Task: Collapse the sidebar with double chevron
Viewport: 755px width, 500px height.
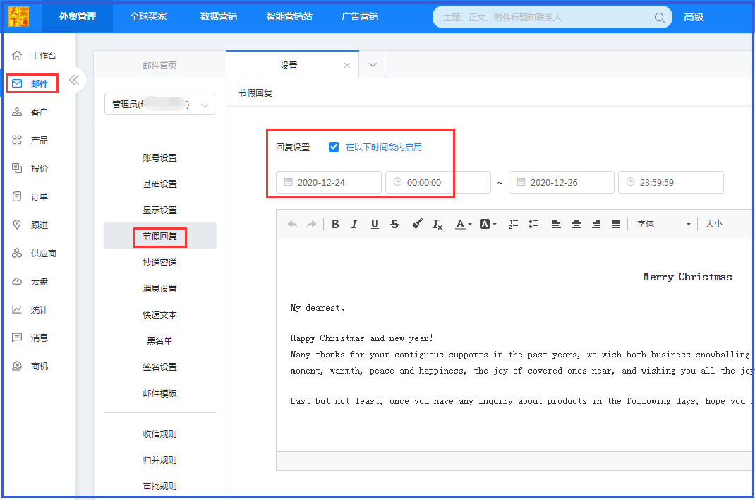Action: pos(74,80)
